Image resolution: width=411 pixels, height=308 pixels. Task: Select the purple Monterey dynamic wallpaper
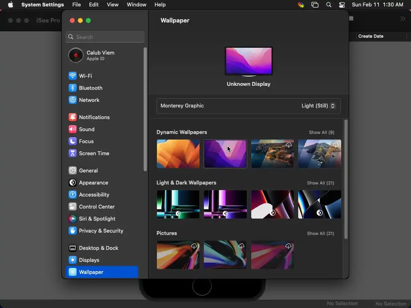click(225, 154)
